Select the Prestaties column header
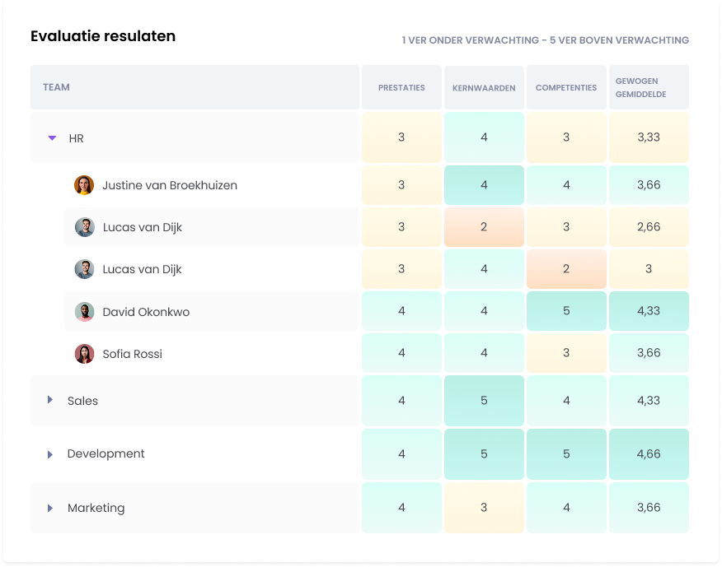This screenshot has height=567, width=722. click(x=401, y=88)
